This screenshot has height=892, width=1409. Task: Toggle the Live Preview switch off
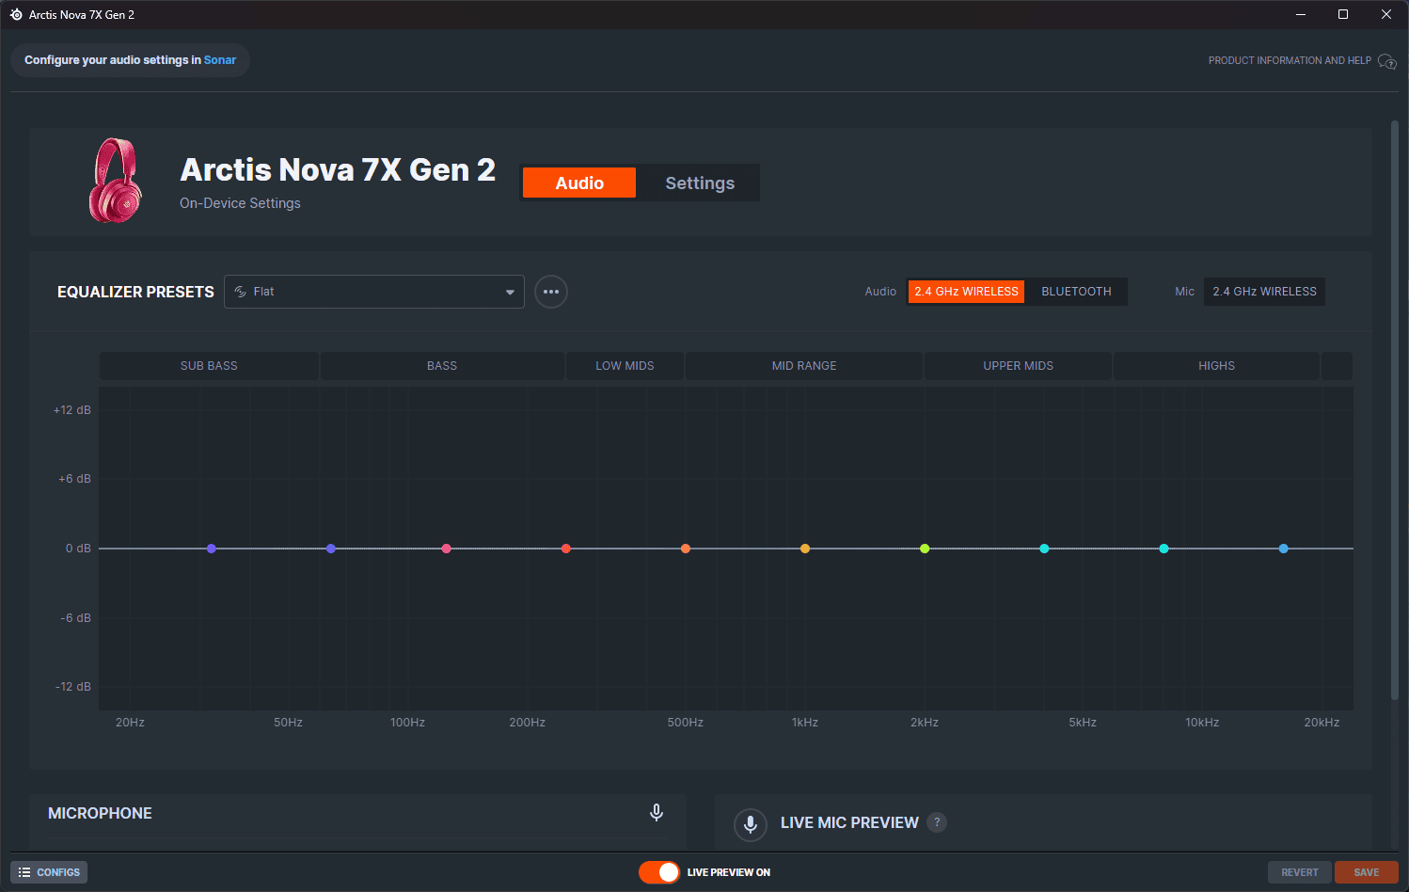click(659, 872)
